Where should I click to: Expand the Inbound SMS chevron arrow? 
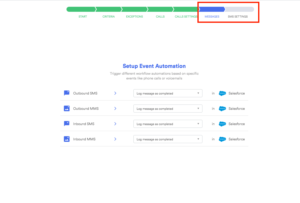pos(115,124)
